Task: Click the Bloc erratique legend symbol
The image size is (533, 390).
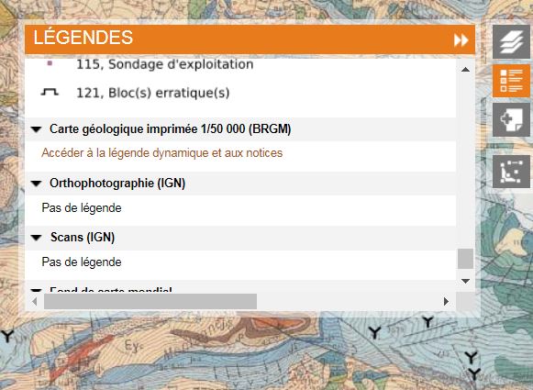Action: (50, 92)
